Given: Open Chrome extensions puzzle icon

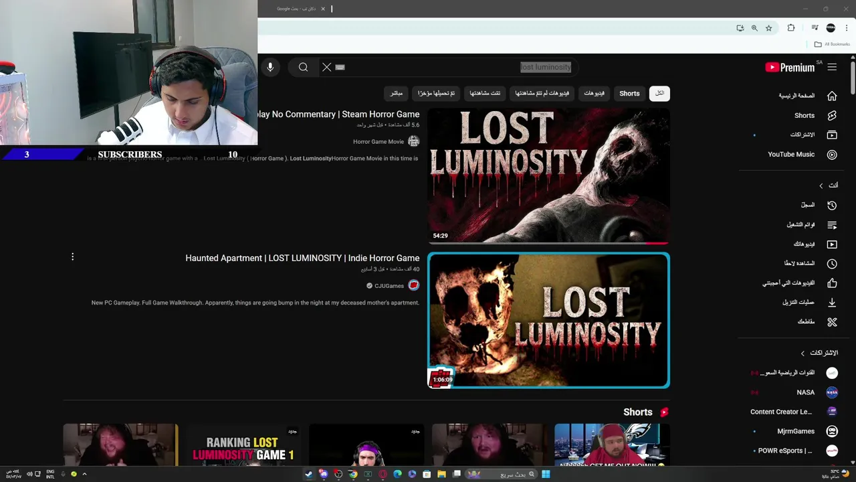Looking at the screenshot, I should (x=791, y=28).
